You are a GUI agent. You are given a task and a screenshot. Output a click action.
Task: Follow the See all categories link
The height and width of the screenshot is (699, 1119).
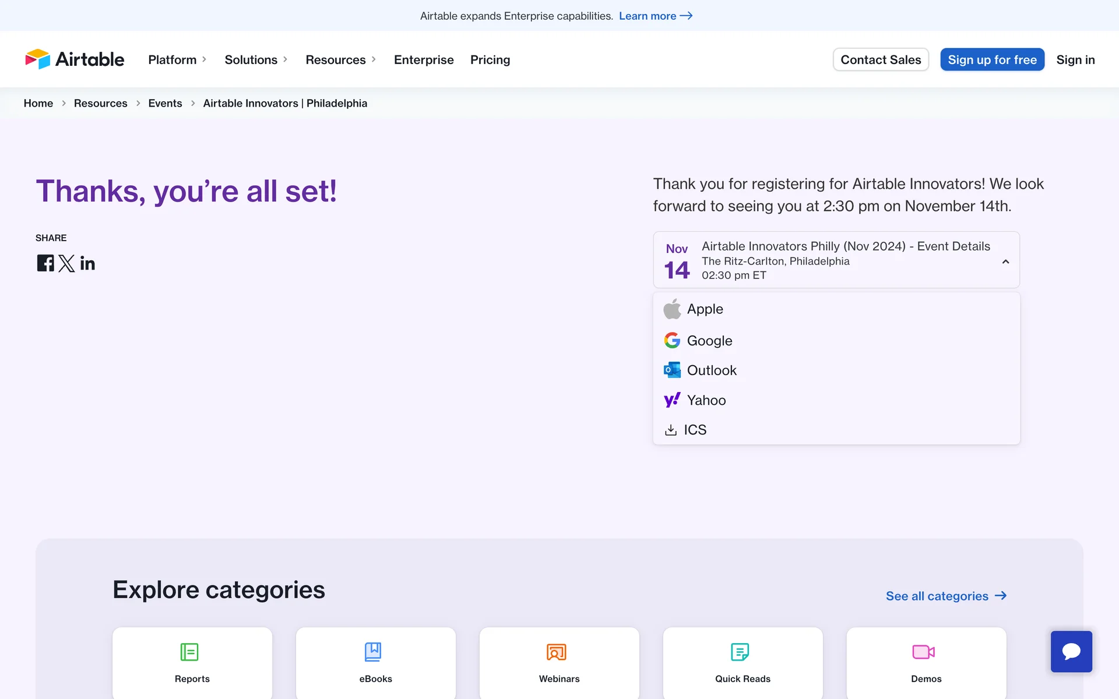click(946, 596)
